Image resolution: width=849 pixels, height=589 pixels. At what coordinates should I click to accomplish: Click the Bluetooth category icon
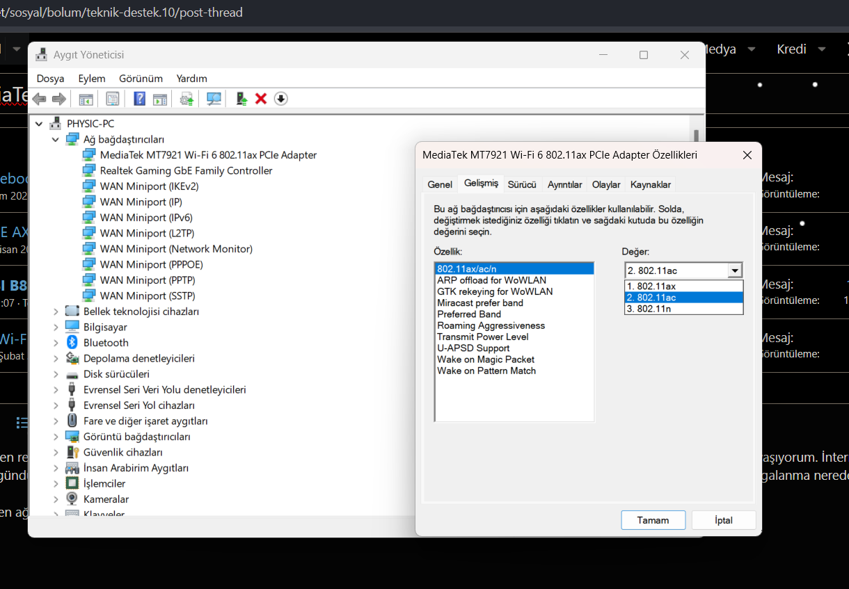[72, 342]
